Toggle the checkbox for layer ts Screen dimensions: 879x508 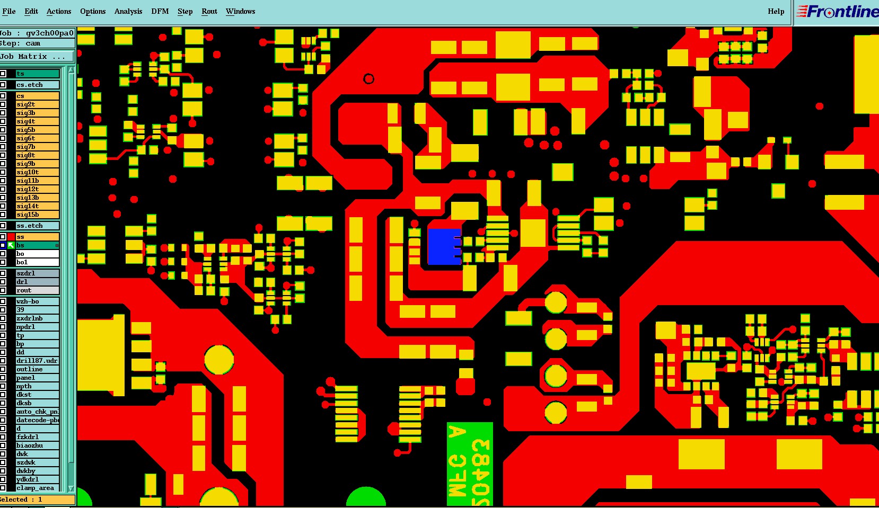tap(3, 74)
